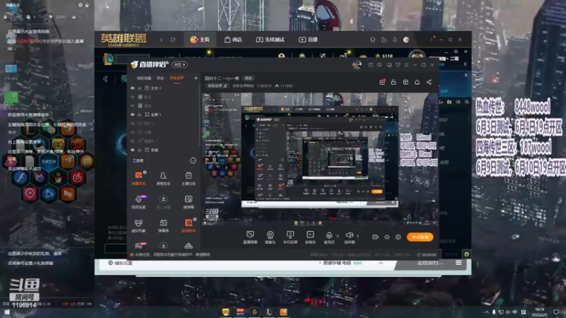This screenshot has width=566, height=318.
Task: Click the notification bell above the preview
Action: [417, 82]
